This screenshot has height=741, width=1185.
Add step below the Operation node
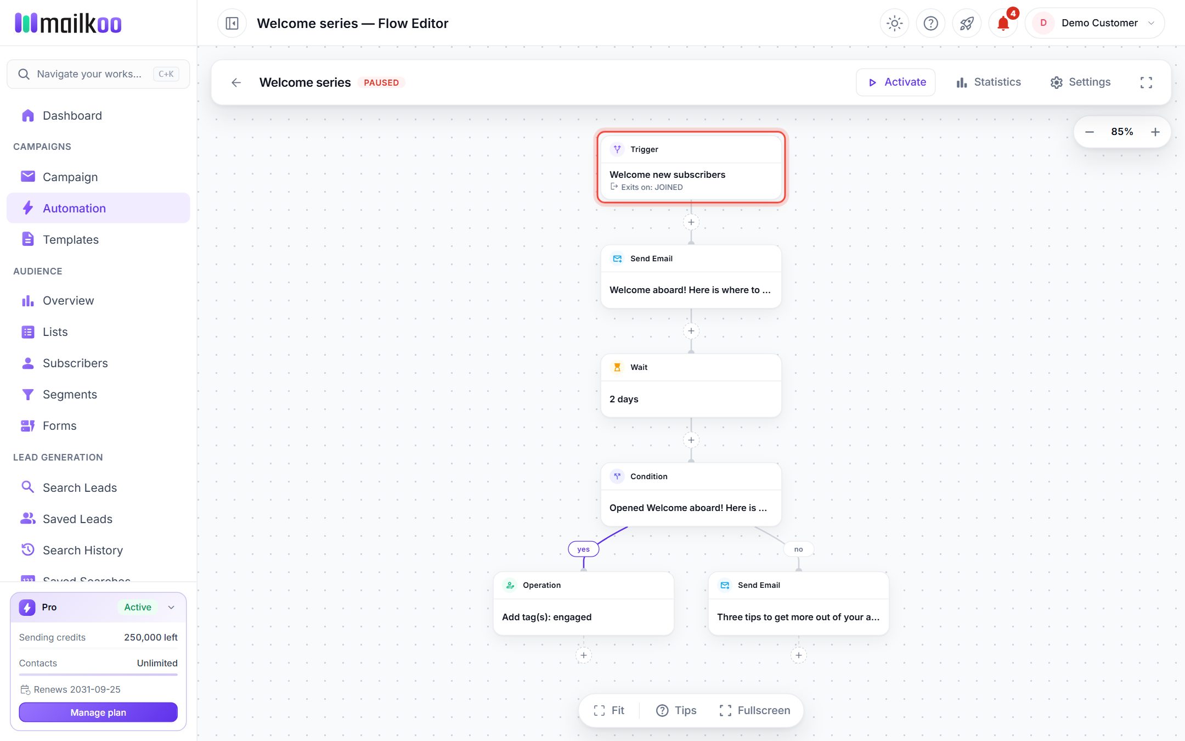pos(584,655)
